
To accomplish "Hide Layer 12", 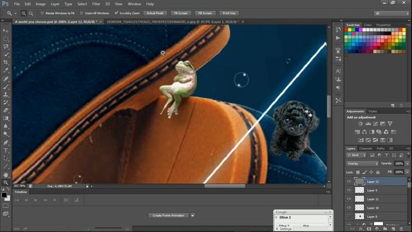I will (349, 182).
